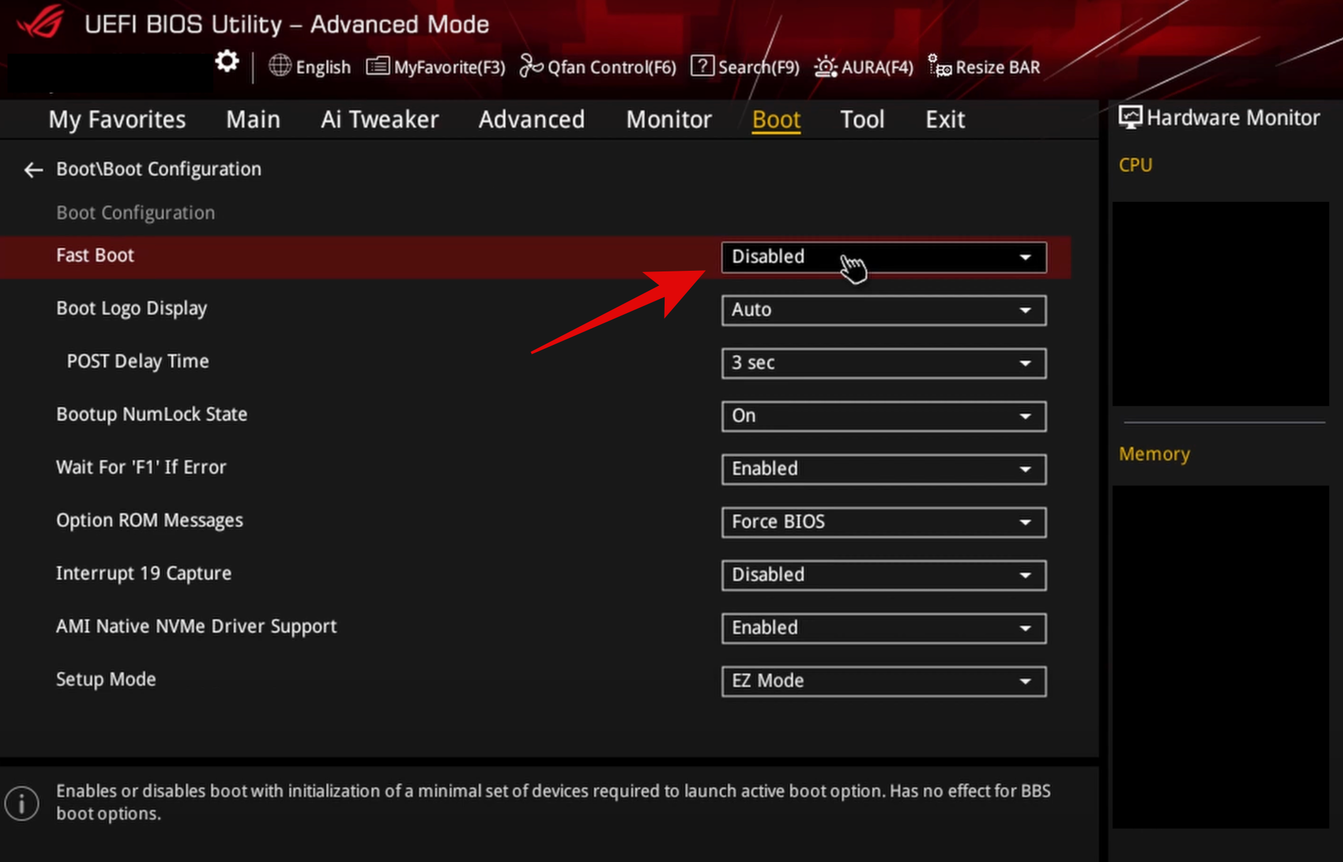Viewport: 1343px width, 862px height.
Task: Switch to the Ai Tweaker tab
Action: pyautogui.click(x=379, y=119)
